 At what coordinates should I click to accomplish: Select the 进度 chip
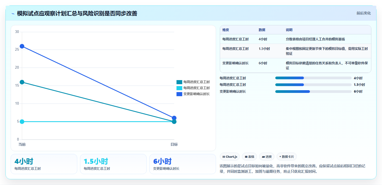tap(267, 157)
